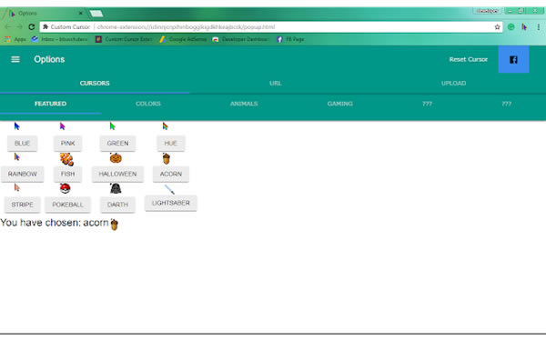
Task: Click the FISH button
Action: [67, 174]
